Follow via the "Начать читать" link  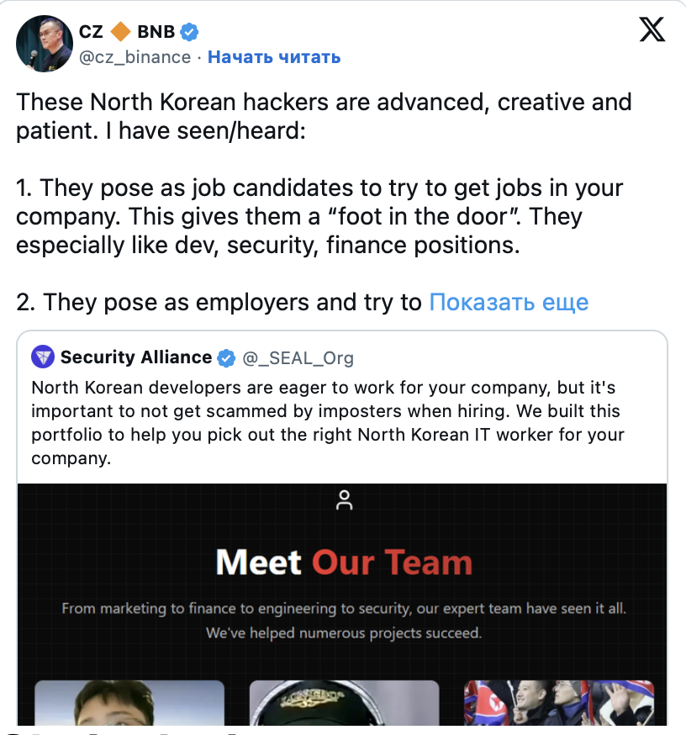(274, 57)
